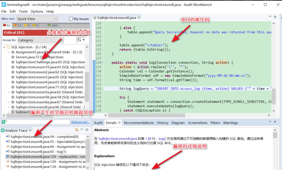Open the log() method link in Abstract
This screenshot has width=282, height=170.
[x=162, y=138]
